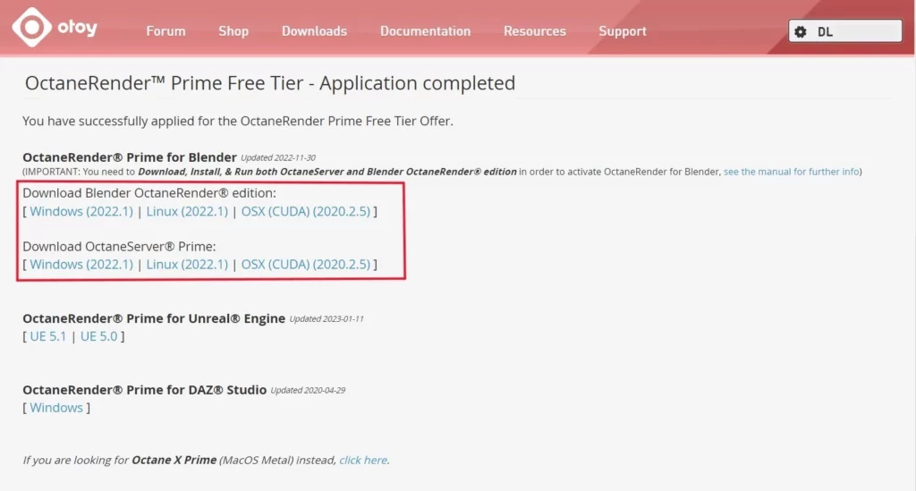Select the 'OctaneRender Prime for Blender' heading

click(x=130, y=157)
